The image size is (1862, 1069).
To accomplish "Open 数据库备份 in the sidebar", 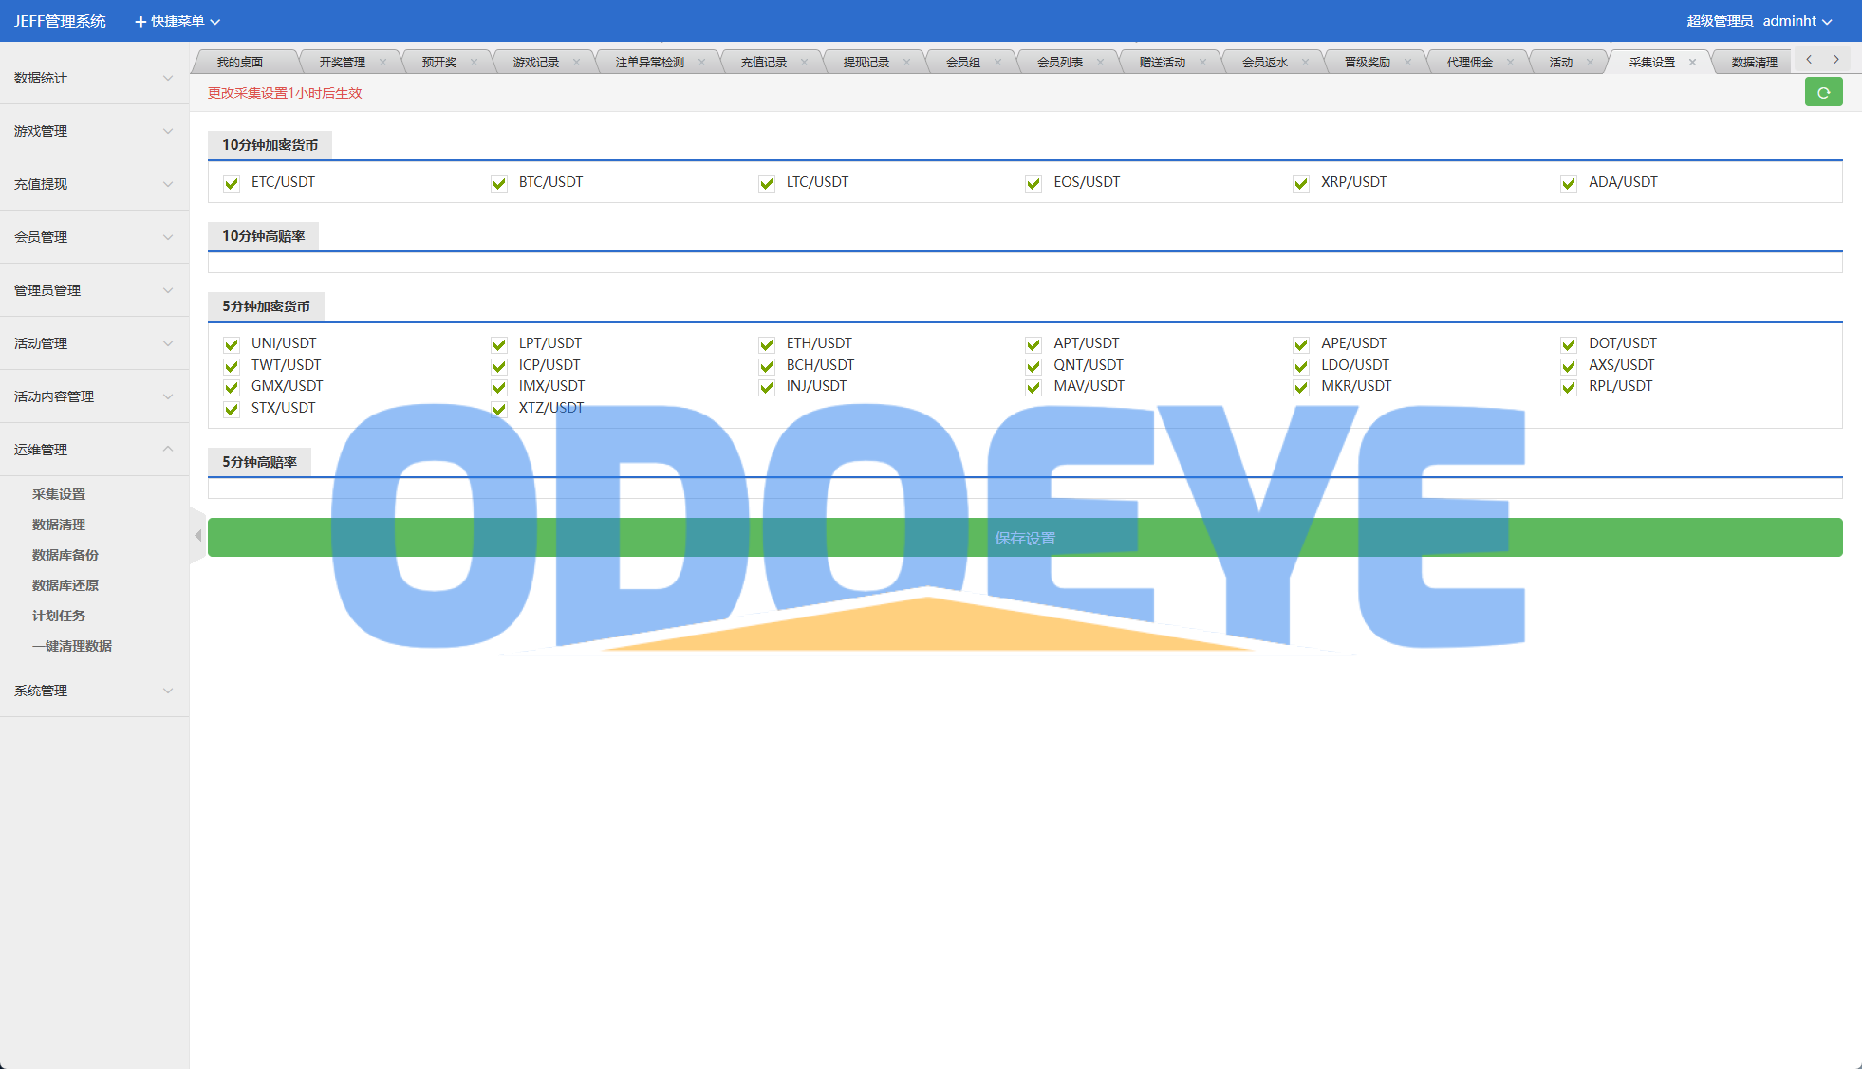I will click(x=65, y=555).
